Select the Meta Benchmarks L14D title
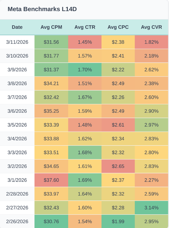The image size is (169, 228). tap(42, 9)
